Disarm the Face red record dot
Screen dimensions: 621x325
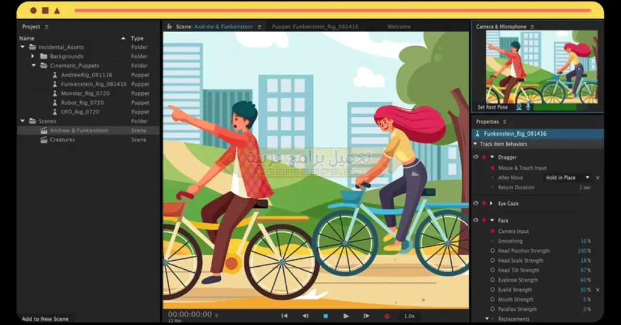[x=483, y=221]
